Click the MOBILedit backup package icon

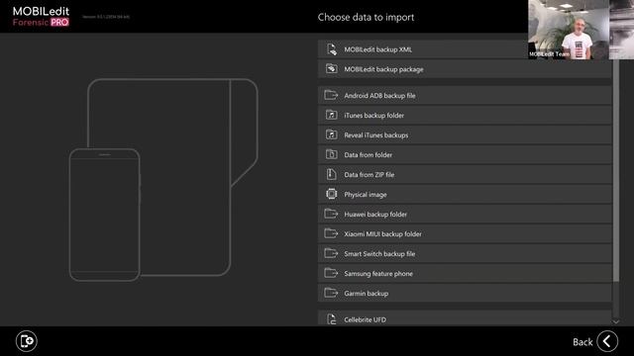(331, 69)
